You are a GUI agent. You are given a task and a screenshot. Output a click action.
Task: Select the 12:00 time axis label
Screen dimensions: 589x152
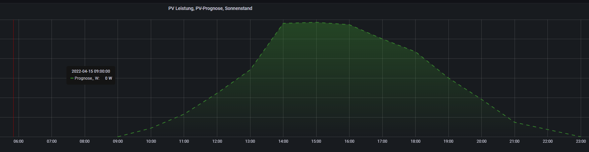[x=217, y=141]
